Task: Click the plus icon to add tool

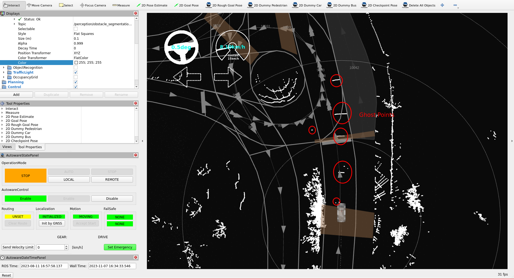Action: click(x=442, y=5)
